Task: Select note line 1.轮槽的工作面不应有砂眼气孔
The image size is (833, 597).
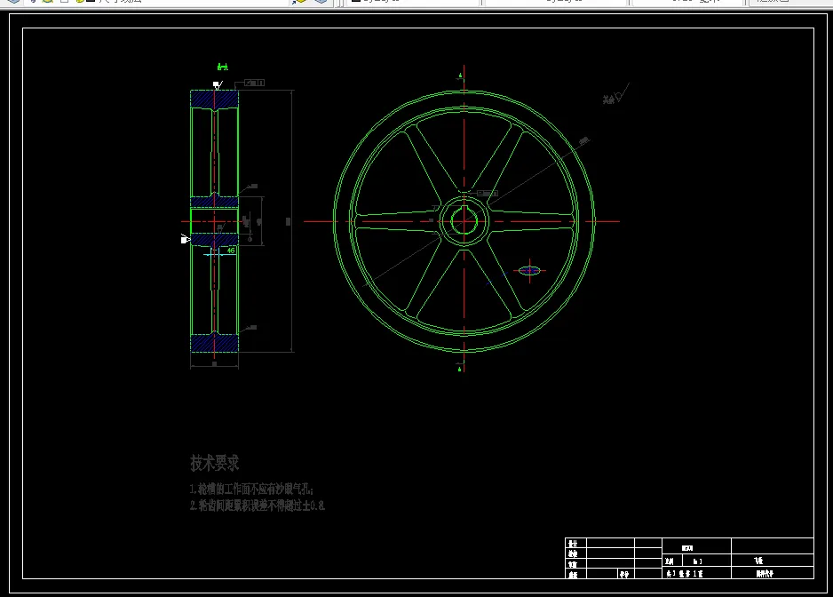Action: coord(251,490)
